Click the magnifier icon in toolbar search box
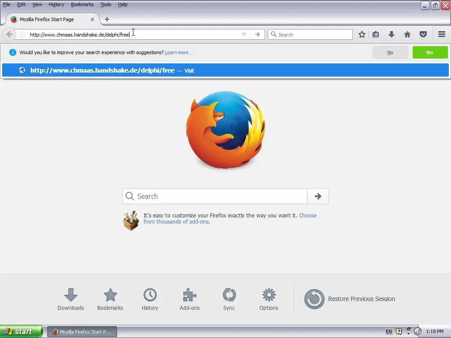The width and height of the screenshot is (451, 338). coord(274,34)
